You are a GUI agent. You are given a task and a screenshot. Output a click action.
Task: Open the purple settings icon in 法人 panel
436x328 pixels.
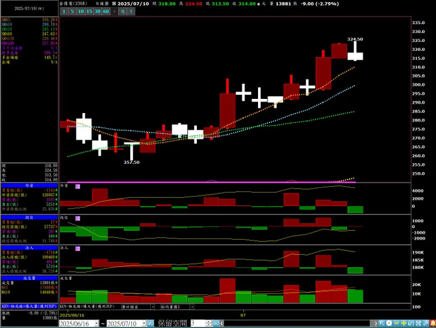(x=78, y=249)
